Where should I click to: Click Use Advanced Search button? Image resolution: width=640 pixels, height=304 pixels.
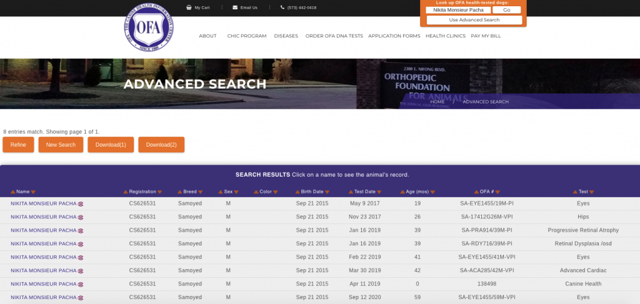pyautogui.click(x=474, y=20)
